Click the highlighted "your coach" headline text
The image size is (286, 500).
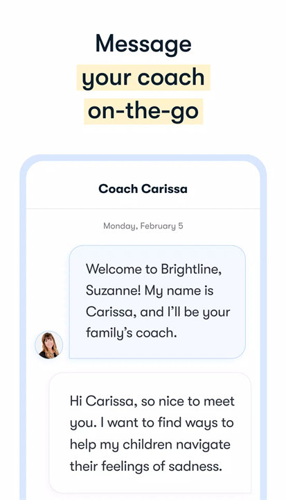(143, 78)
